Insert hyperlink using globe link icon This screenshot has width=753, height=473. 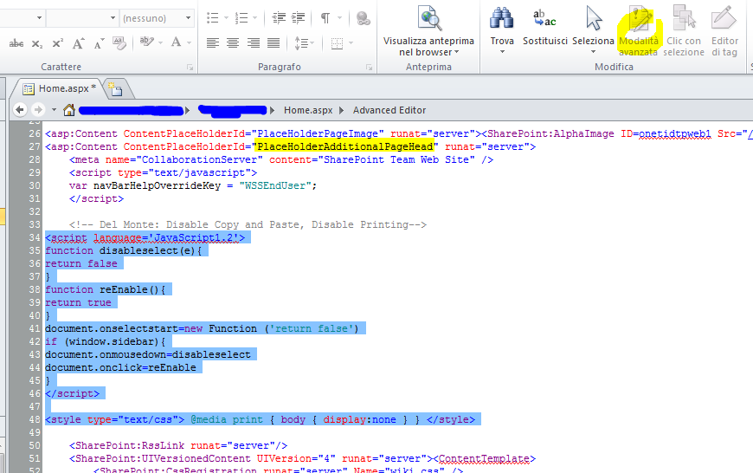pyautogui.click(x=363, y=18)
